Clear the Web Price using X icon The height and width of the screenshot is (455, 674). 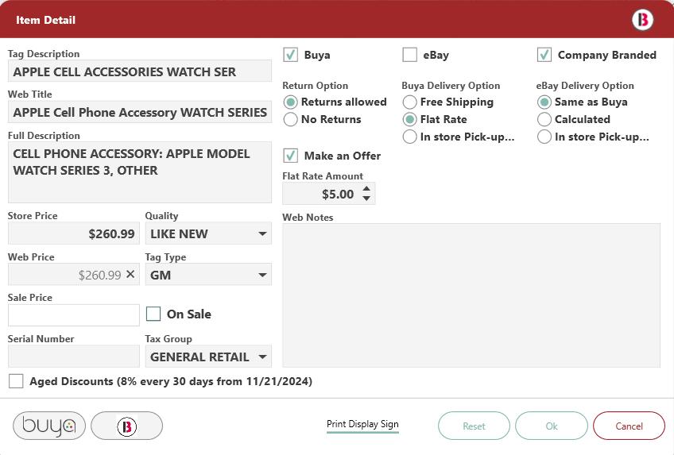click(x=131, y=275)
